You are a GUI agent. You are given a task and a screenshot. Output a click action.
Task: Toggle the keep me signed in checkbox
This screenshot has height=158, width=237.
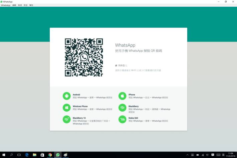click(x=116, y=65)
